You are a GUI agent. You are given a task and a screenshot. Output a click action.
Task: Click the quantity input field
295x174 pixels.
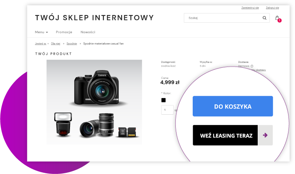[x=167, y=110]
